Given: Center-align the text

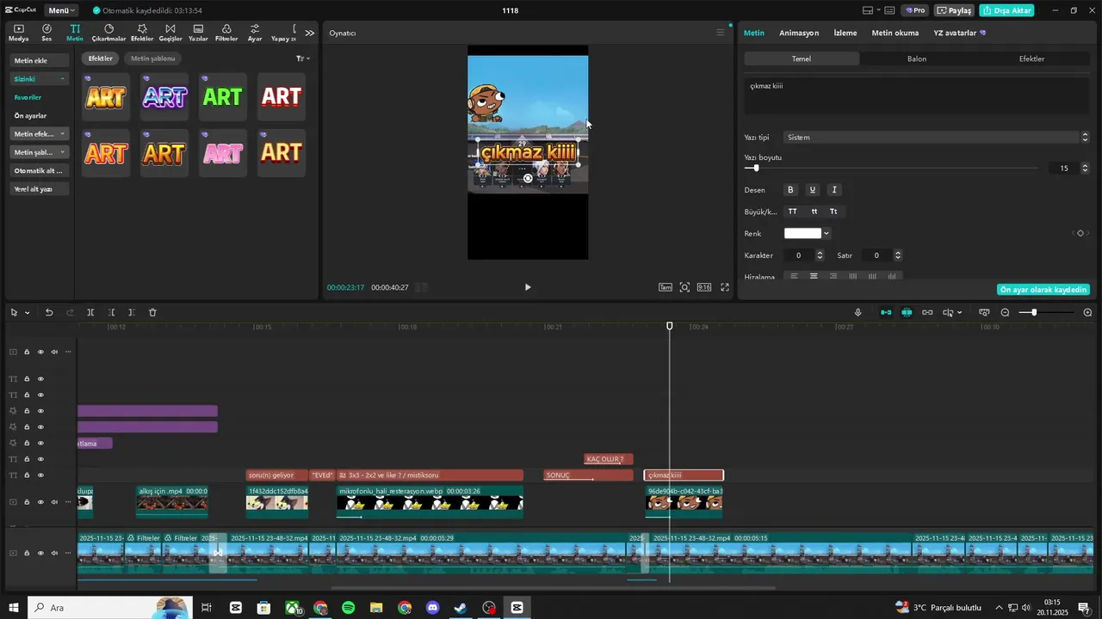Looking at the screenshot, I should click(814, 277).
